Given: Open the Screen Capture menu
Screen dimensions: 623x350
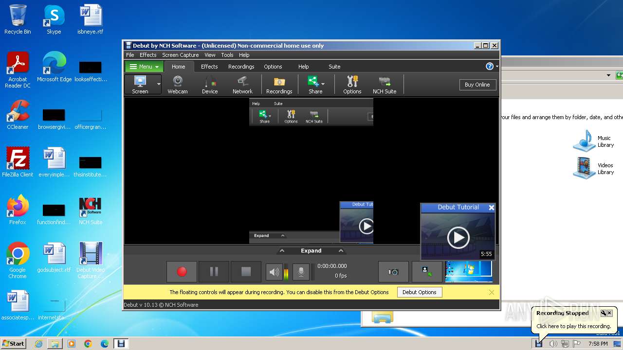Looking at the screenshot, I should pyautogui.click(x=181, y=55).
